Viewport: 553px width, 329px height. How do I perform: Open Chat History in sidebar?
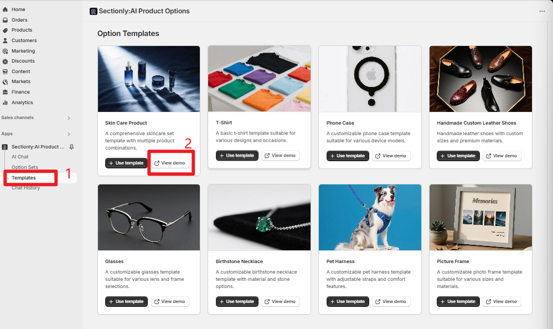26,188
